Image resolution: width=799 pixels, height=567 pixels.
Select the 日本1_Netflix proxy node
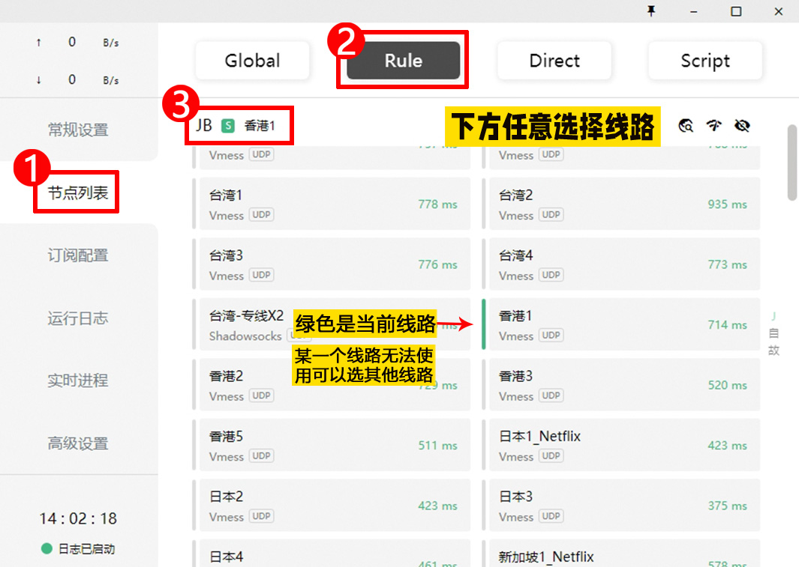[x=624, y=445]
